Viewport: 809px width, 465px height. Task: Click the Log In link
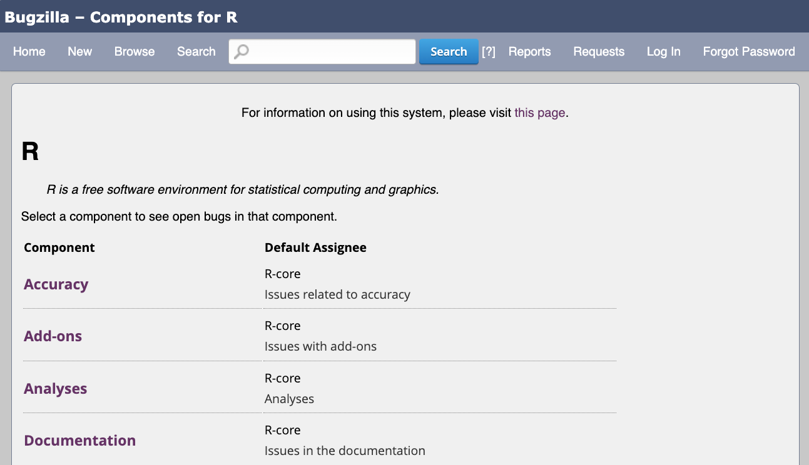(x=663, y=52)
